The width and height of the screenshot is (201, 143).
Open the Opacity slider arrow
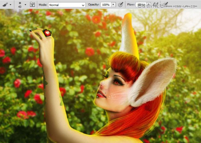(113, 5)
